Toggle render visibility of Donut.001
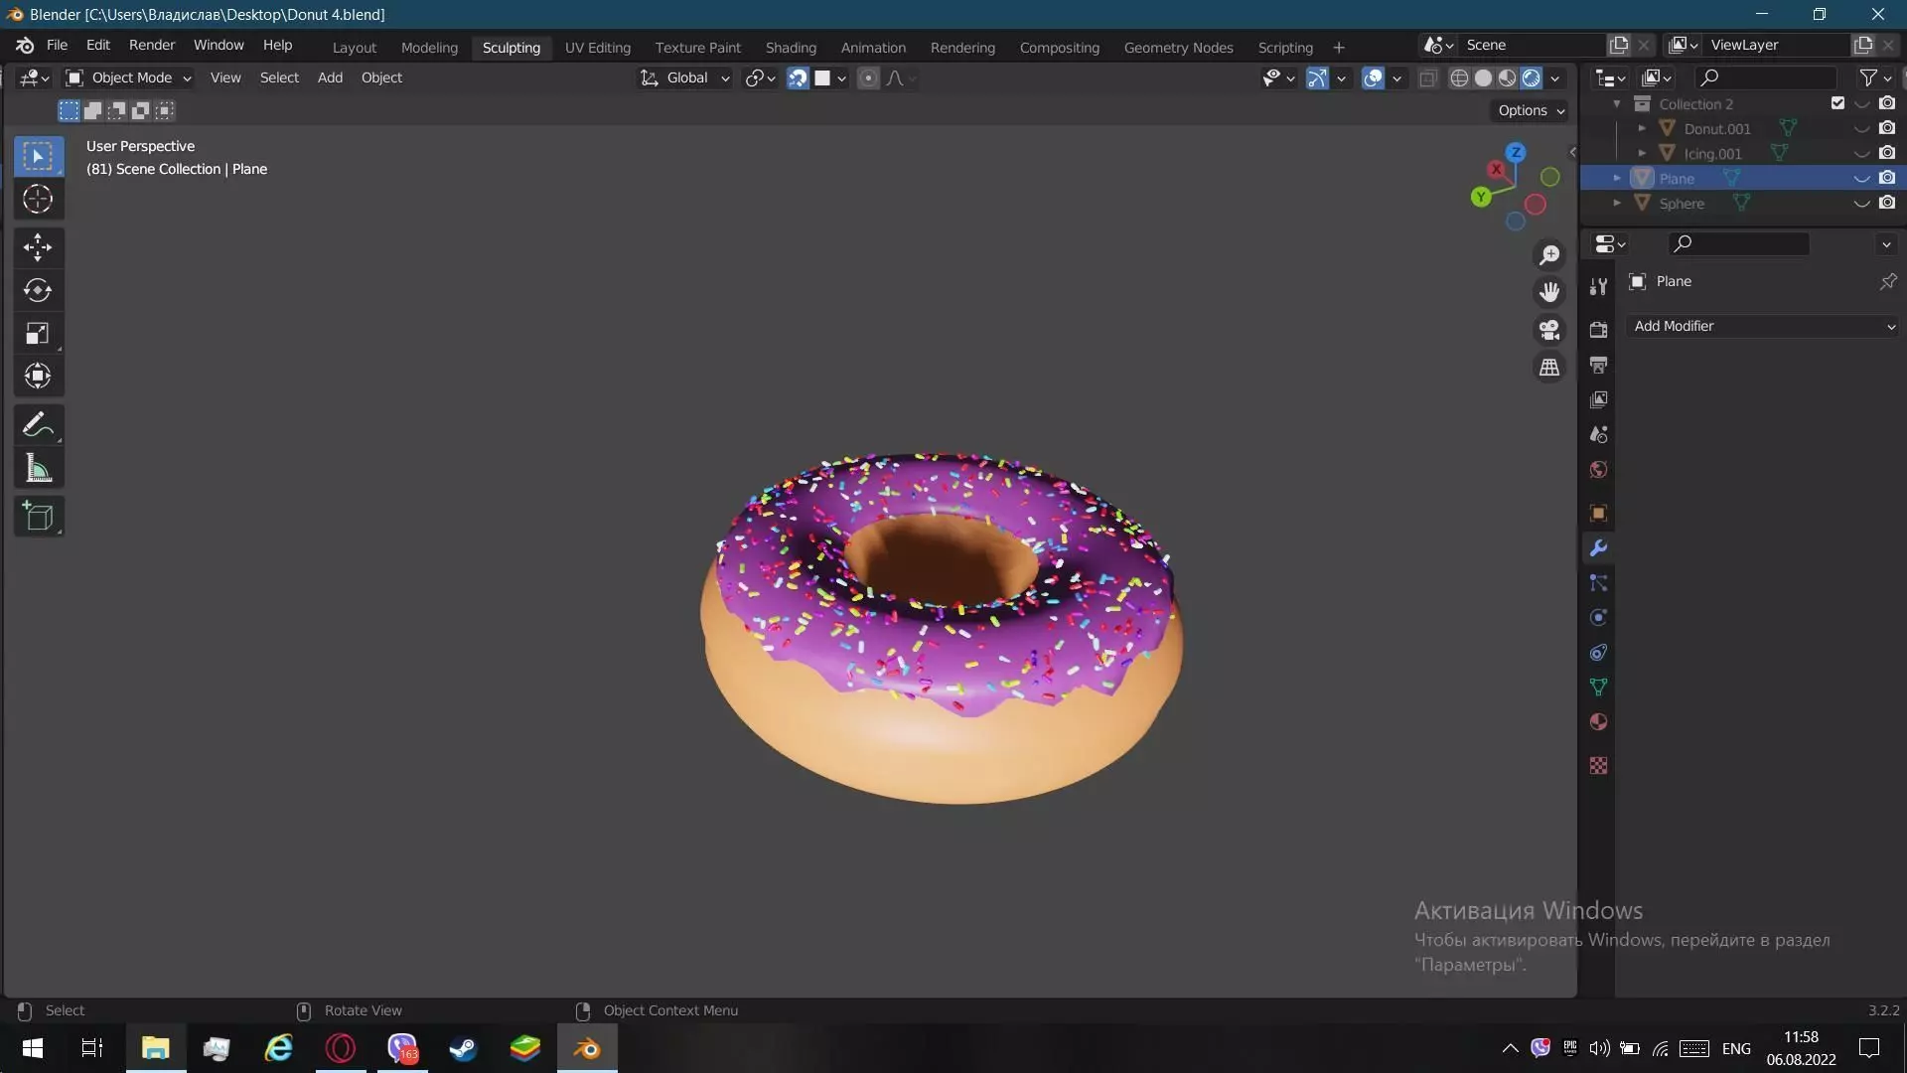 [x=1887, y=128]
